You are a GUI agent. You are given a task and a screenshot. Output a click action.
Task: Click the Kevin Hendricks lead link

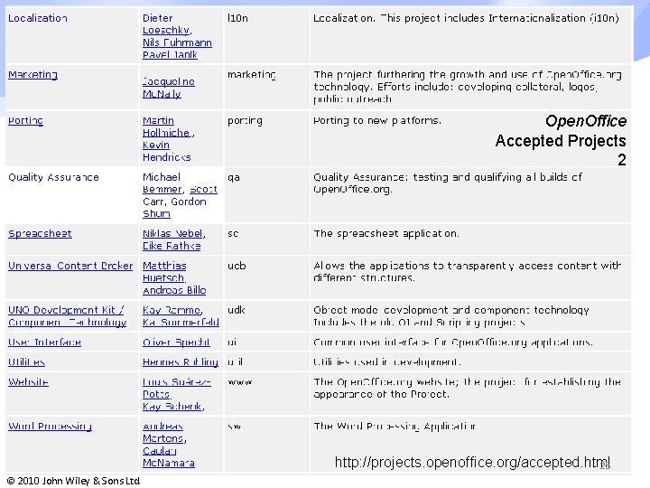coord(166,151)
